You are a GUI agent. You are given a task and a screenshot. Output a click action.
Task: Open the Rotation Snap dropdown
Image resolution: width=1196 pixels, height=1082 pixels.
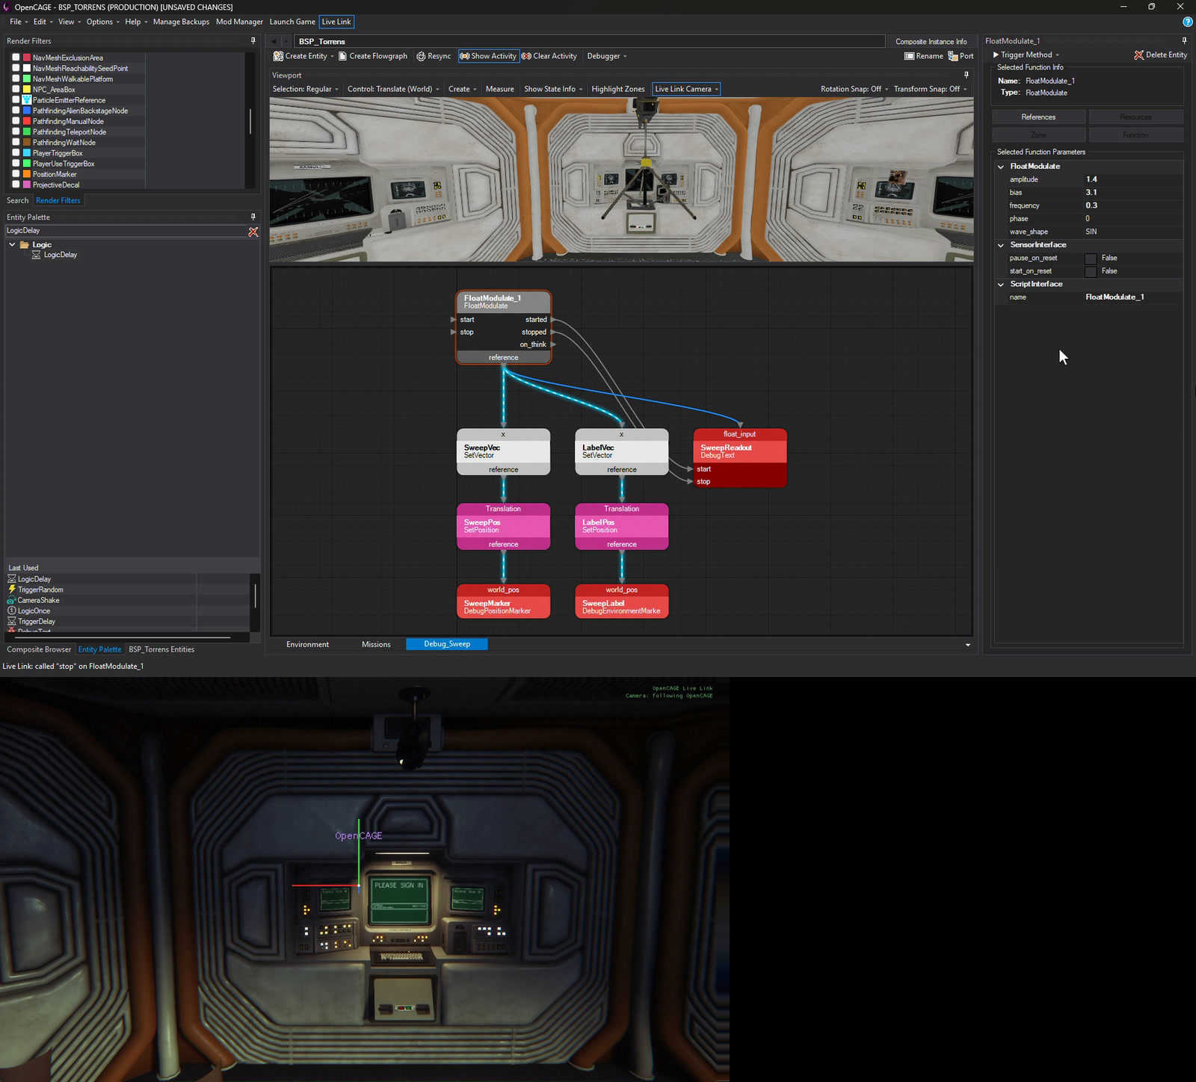click(854, 89)
